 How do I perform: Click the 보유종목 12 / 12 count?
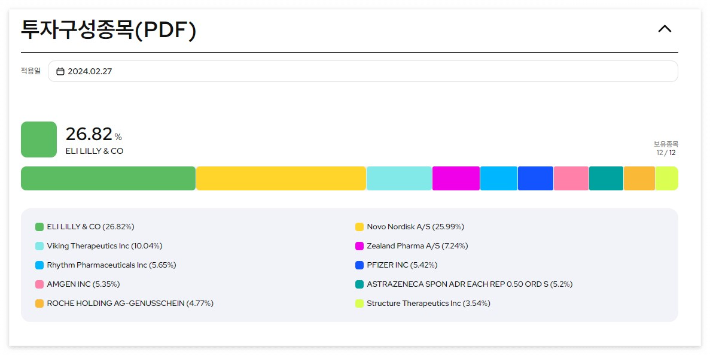(666, 148)
